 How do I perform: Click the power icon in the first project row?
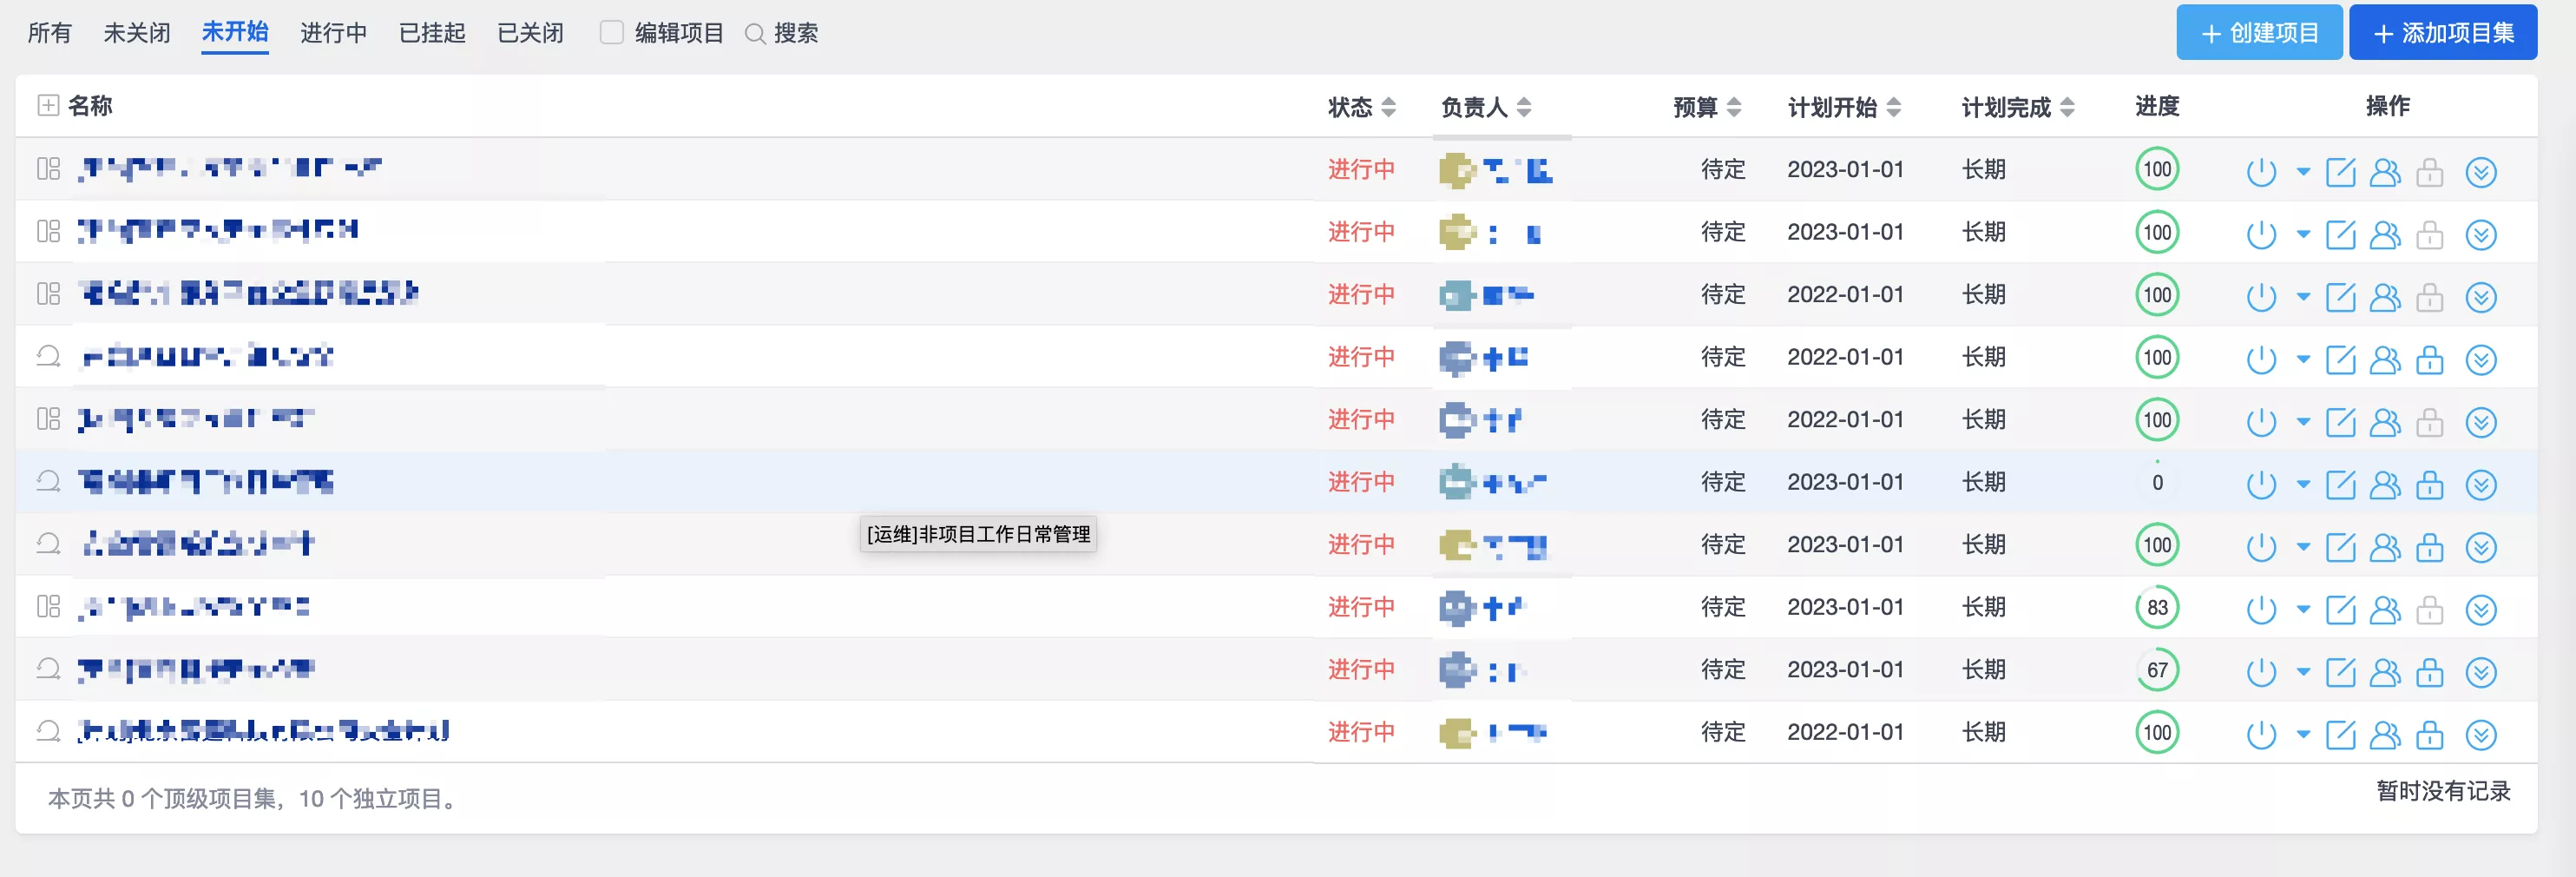point(2260,172)
